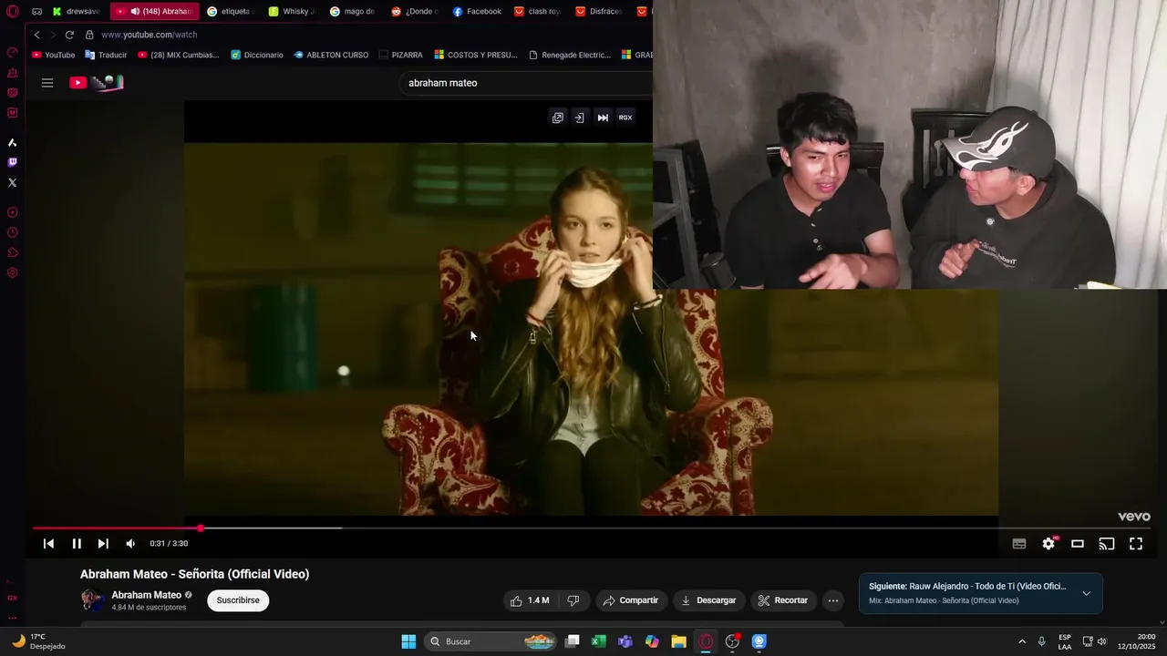The width and height of the screenshot is (1167, 656).
Task: Open the PIZARRA bookmark
Action: pos(400,55)
